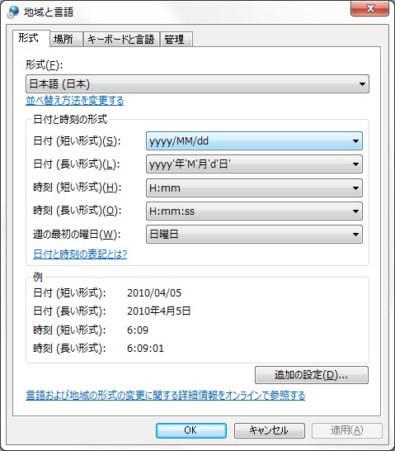Click the キャンセル button
Viewport: 395px width, 451px height.
click(x=270, y=430)
